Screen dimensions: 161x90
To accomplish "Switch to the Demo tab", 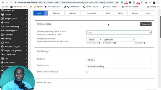I will (108, 13).
